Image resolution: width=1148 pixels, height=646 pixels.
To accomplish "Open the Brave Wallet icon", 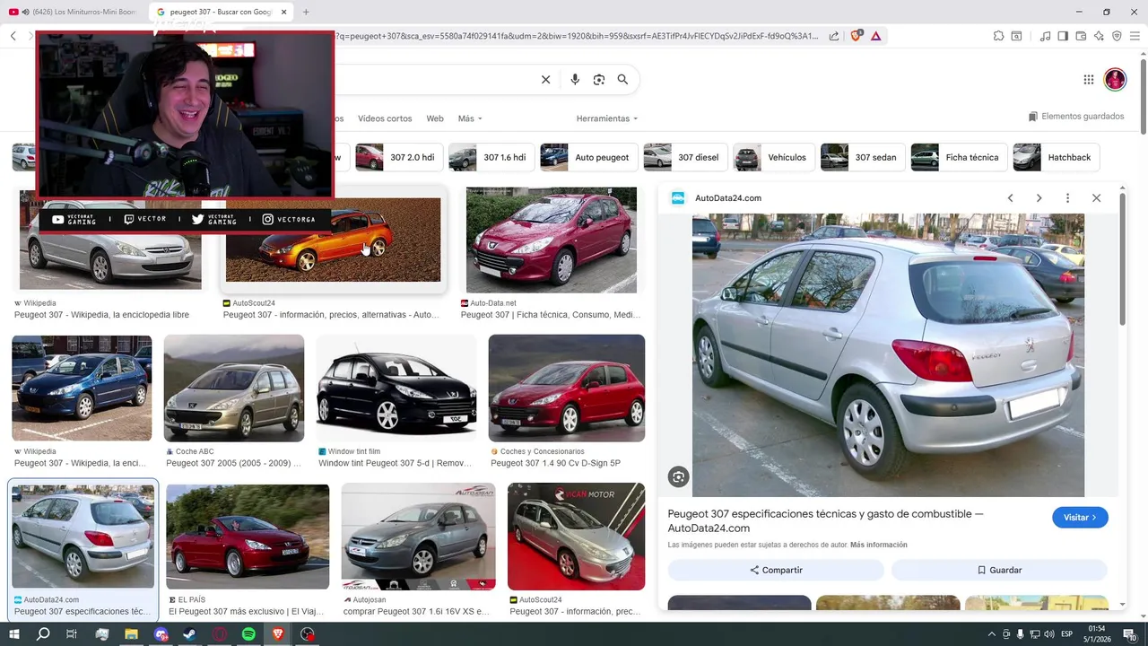I will coord(1081,36).
